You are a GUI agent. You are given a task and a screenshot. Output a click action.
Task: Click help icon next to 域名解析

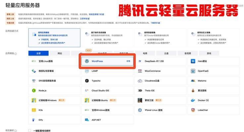tap(16, 131)
